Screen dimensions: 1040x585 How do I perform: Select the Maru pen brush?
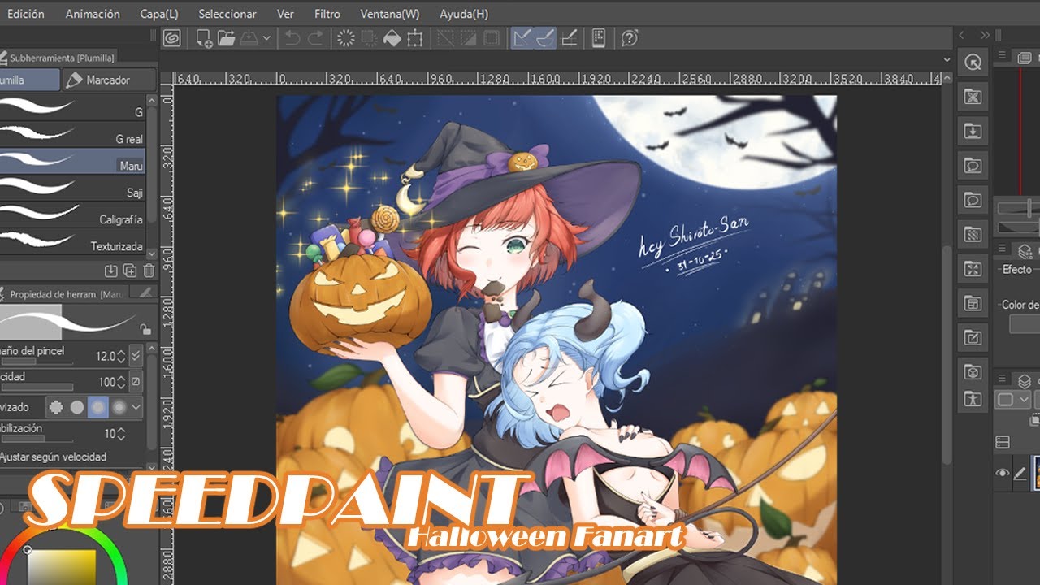point(72,162)
